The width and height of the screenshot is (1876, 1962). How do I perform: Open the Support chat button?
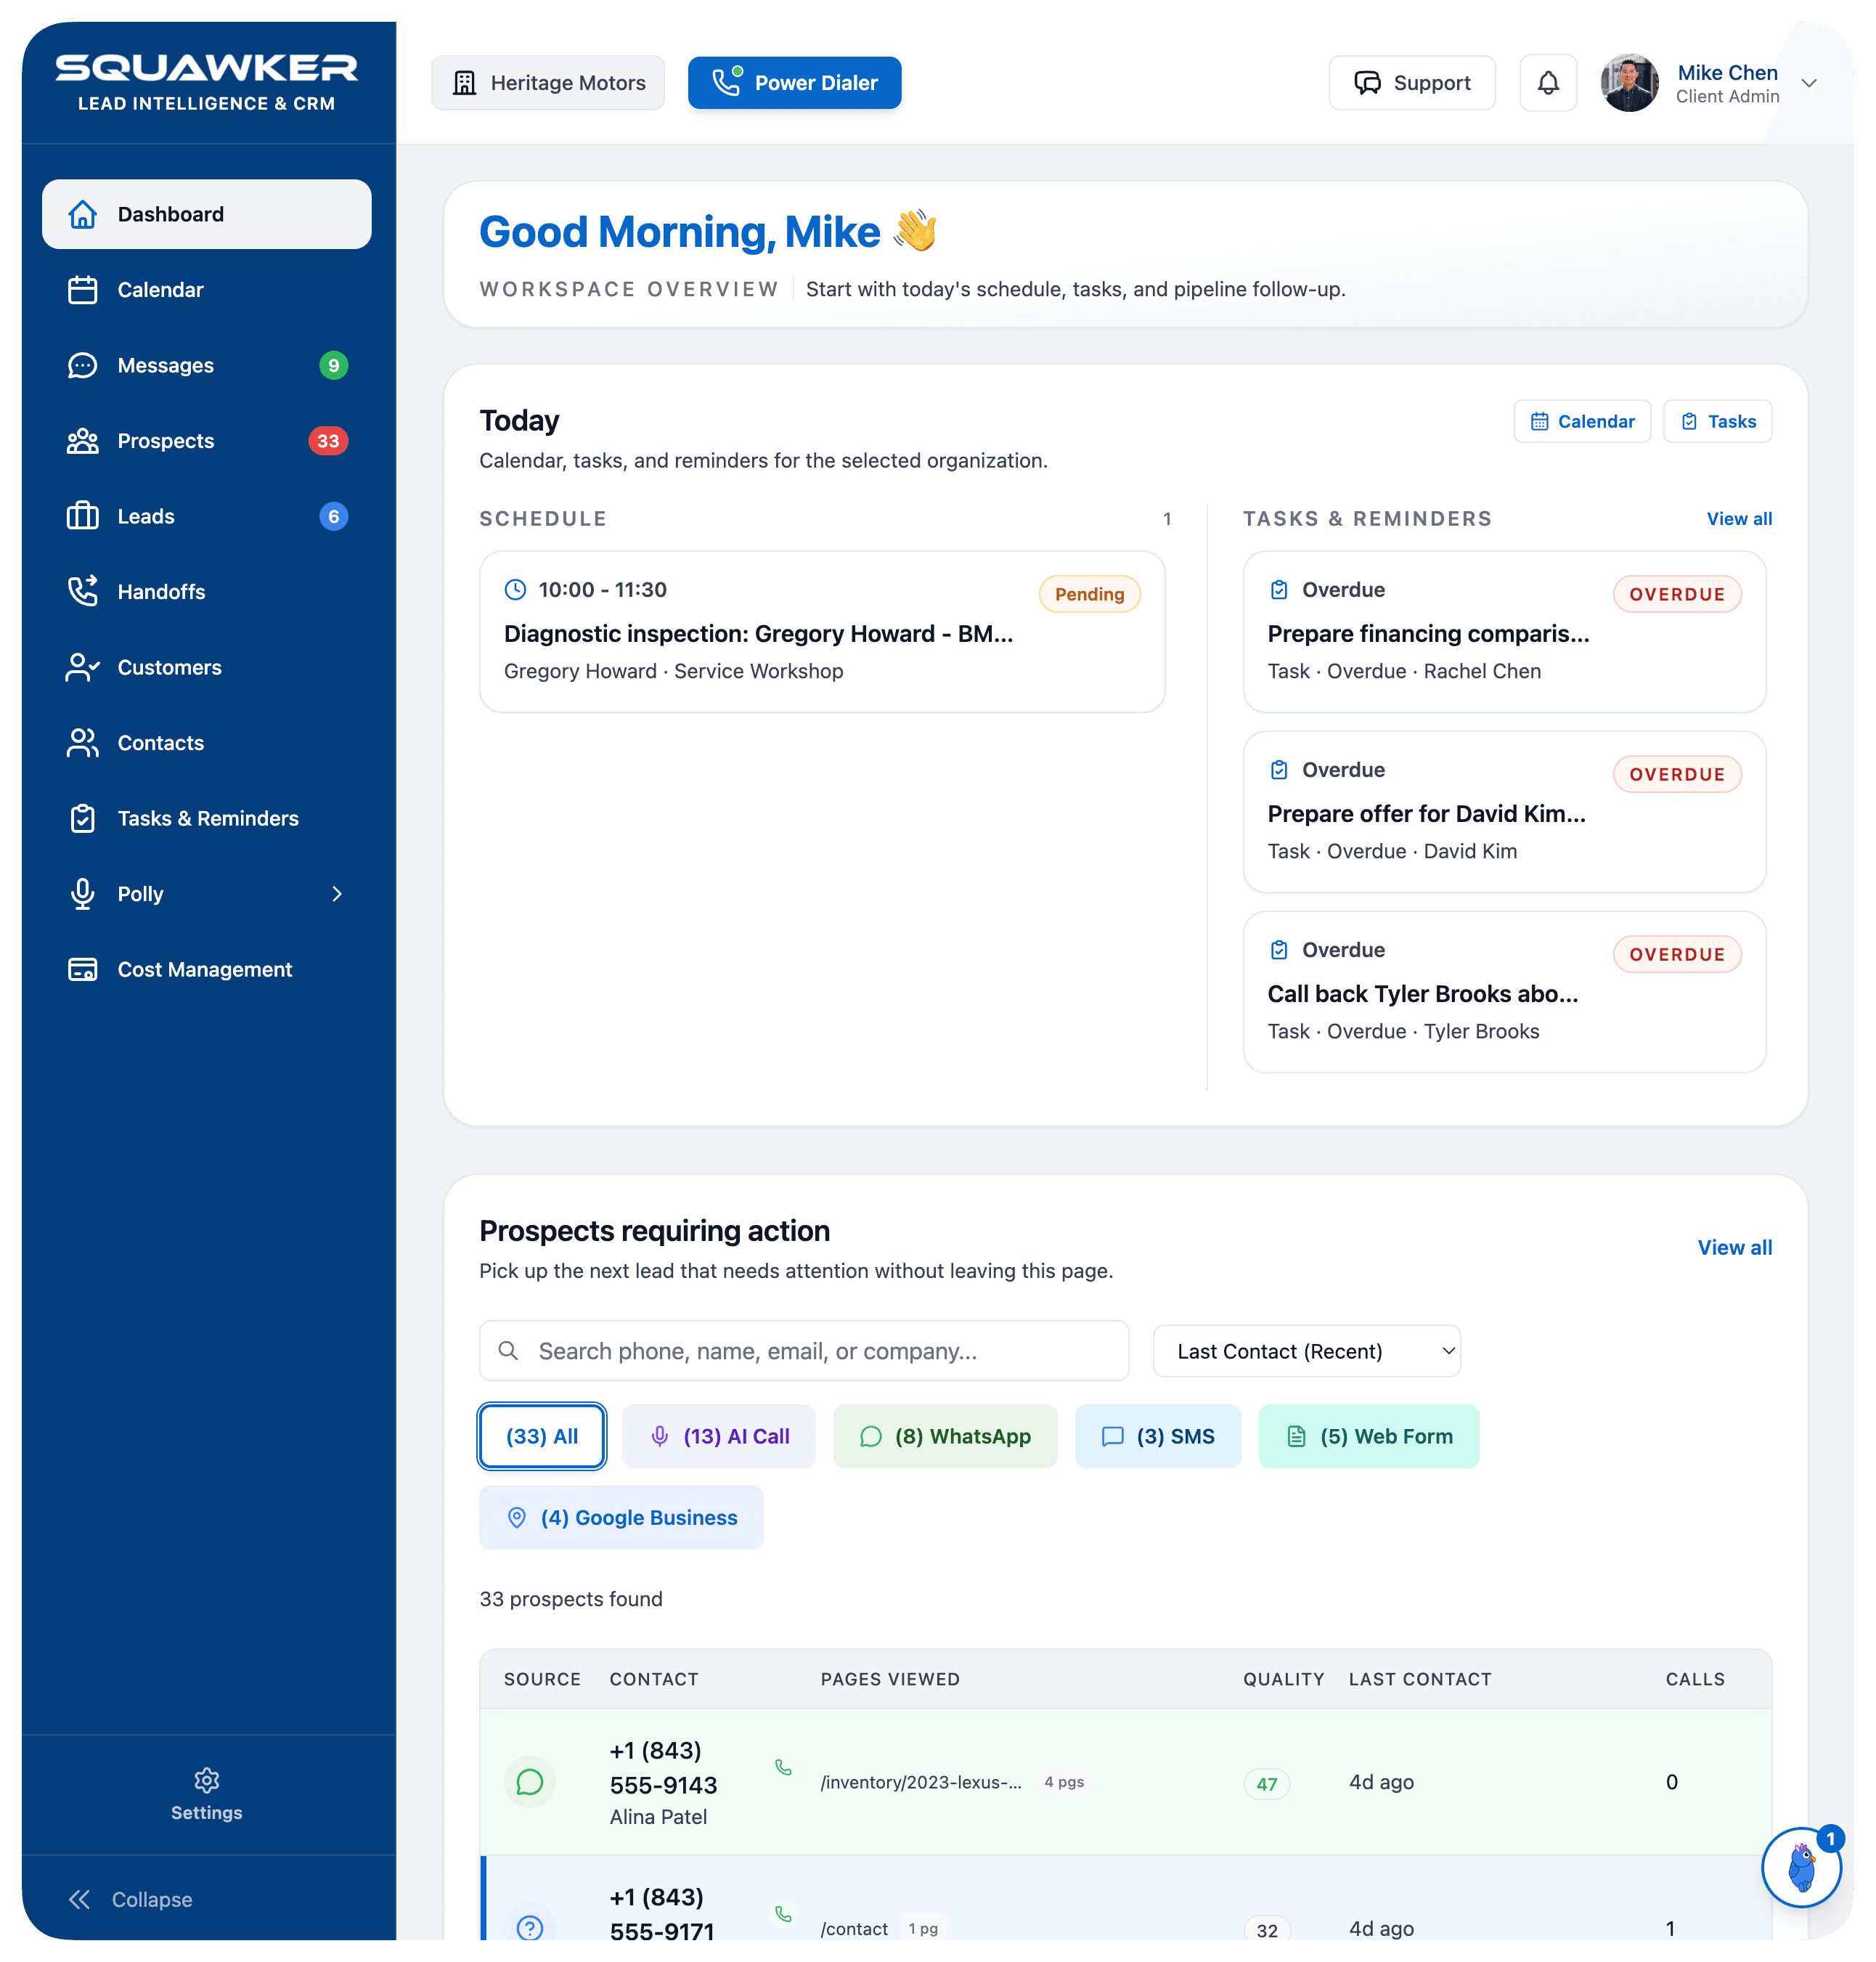tap(1411, 83)
